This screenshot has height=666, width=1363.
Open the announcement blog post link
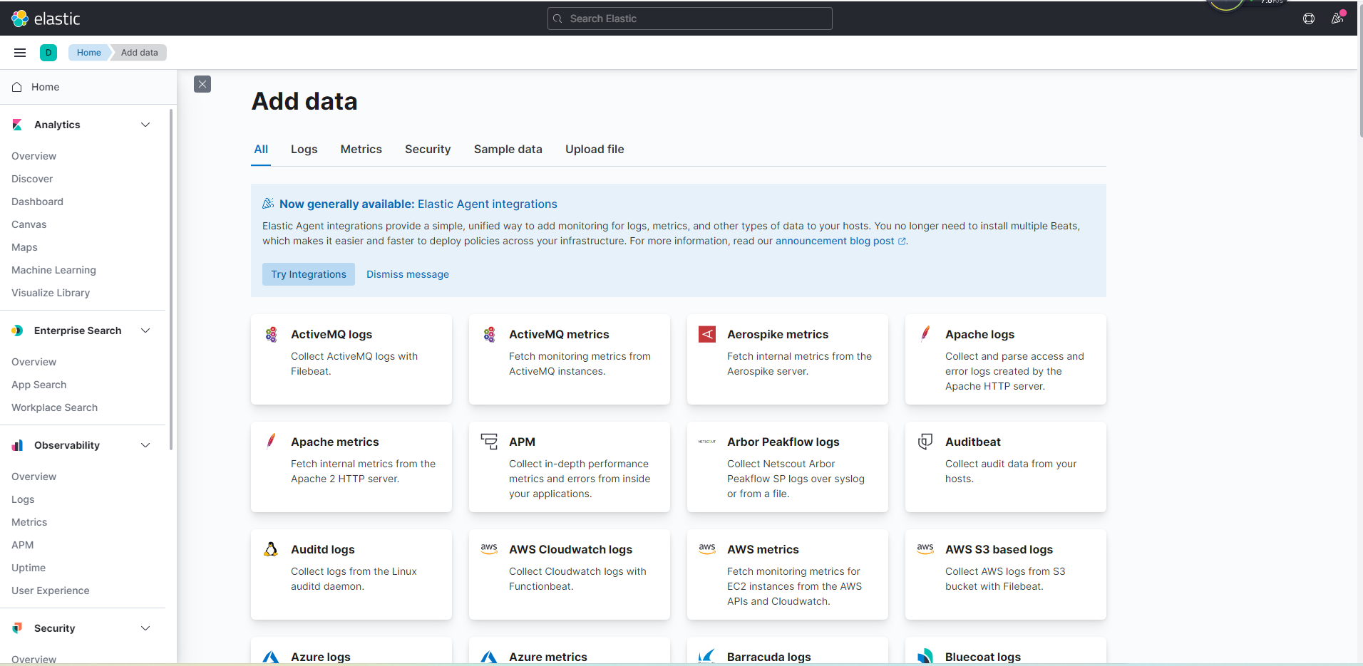click(x=840, y=241)
